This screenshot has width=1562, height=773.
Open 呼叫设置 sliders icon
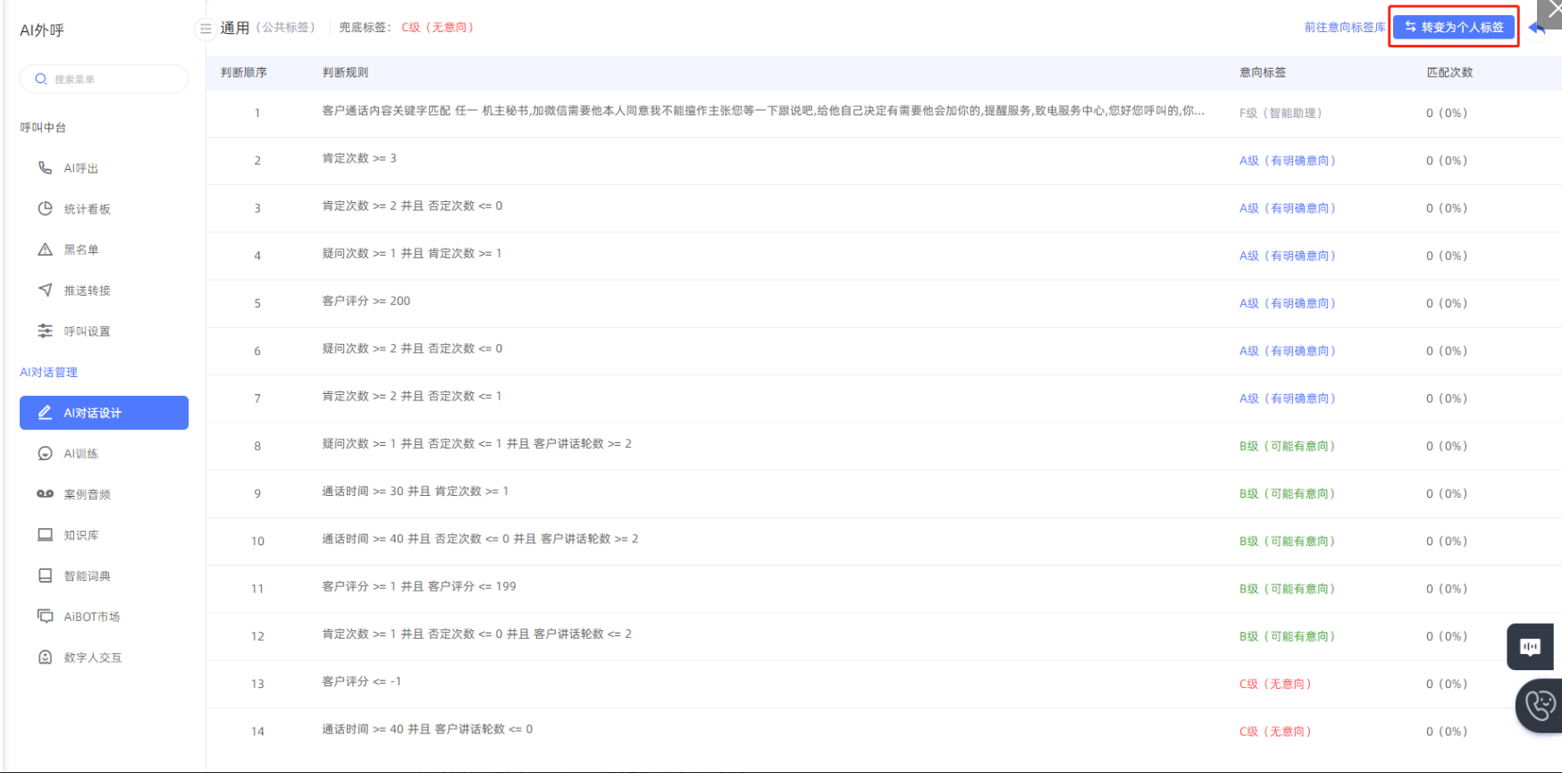click(45, 331)
